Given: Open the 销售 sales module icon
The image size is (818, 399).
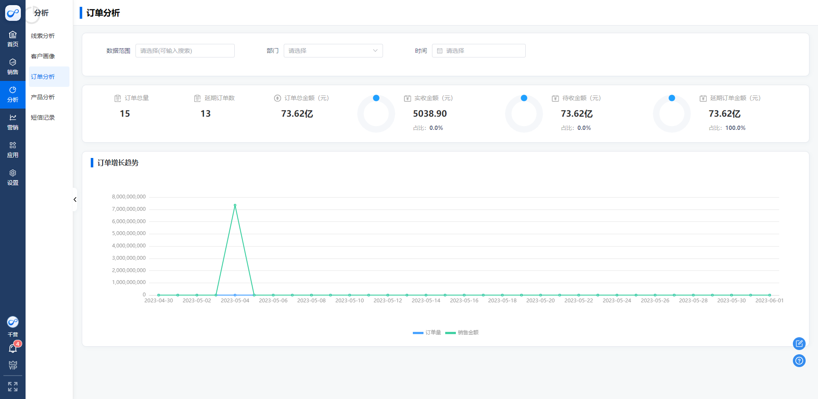Looking at the screenshot, I should (13, 66).
